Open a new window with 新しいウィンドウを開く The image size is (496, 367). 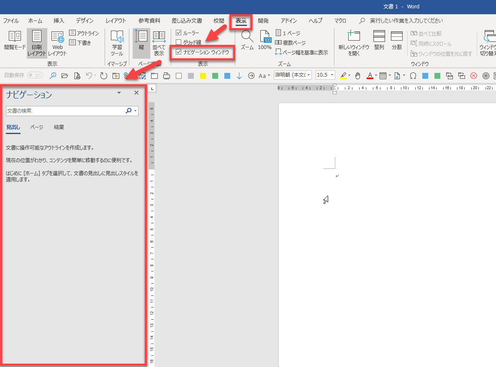(x=354, y=40)
